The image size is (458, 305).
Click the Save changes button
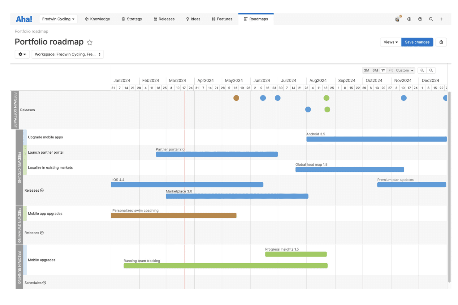click(x=417, y=42)
